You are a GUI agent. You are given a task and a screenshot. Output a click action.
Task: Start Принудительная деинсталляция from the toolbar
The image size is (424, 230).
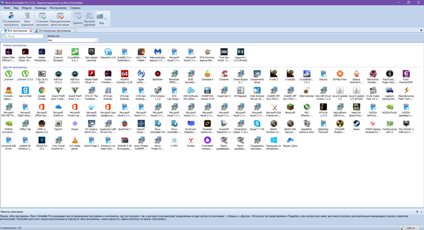(60, 19)
